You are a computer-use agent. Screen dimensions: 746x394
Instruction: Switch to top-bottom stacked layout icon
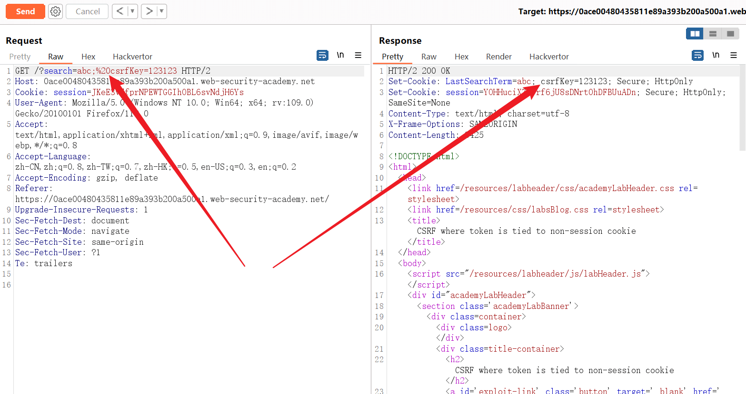pyautogui.click(x=713, y=34)
